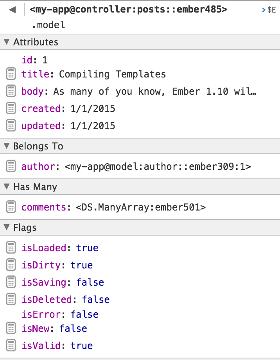Click the isSaving false value
Image resolution: width=280 pixels, height=360 pixels.
[90, 283]
